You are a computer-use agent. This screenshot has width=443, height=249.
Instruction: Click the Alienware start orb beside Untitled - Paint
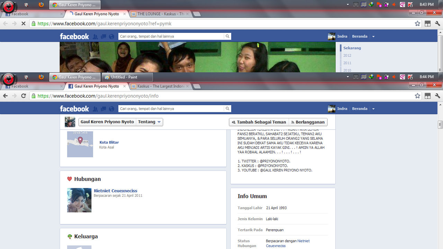(x=8, y=79)
